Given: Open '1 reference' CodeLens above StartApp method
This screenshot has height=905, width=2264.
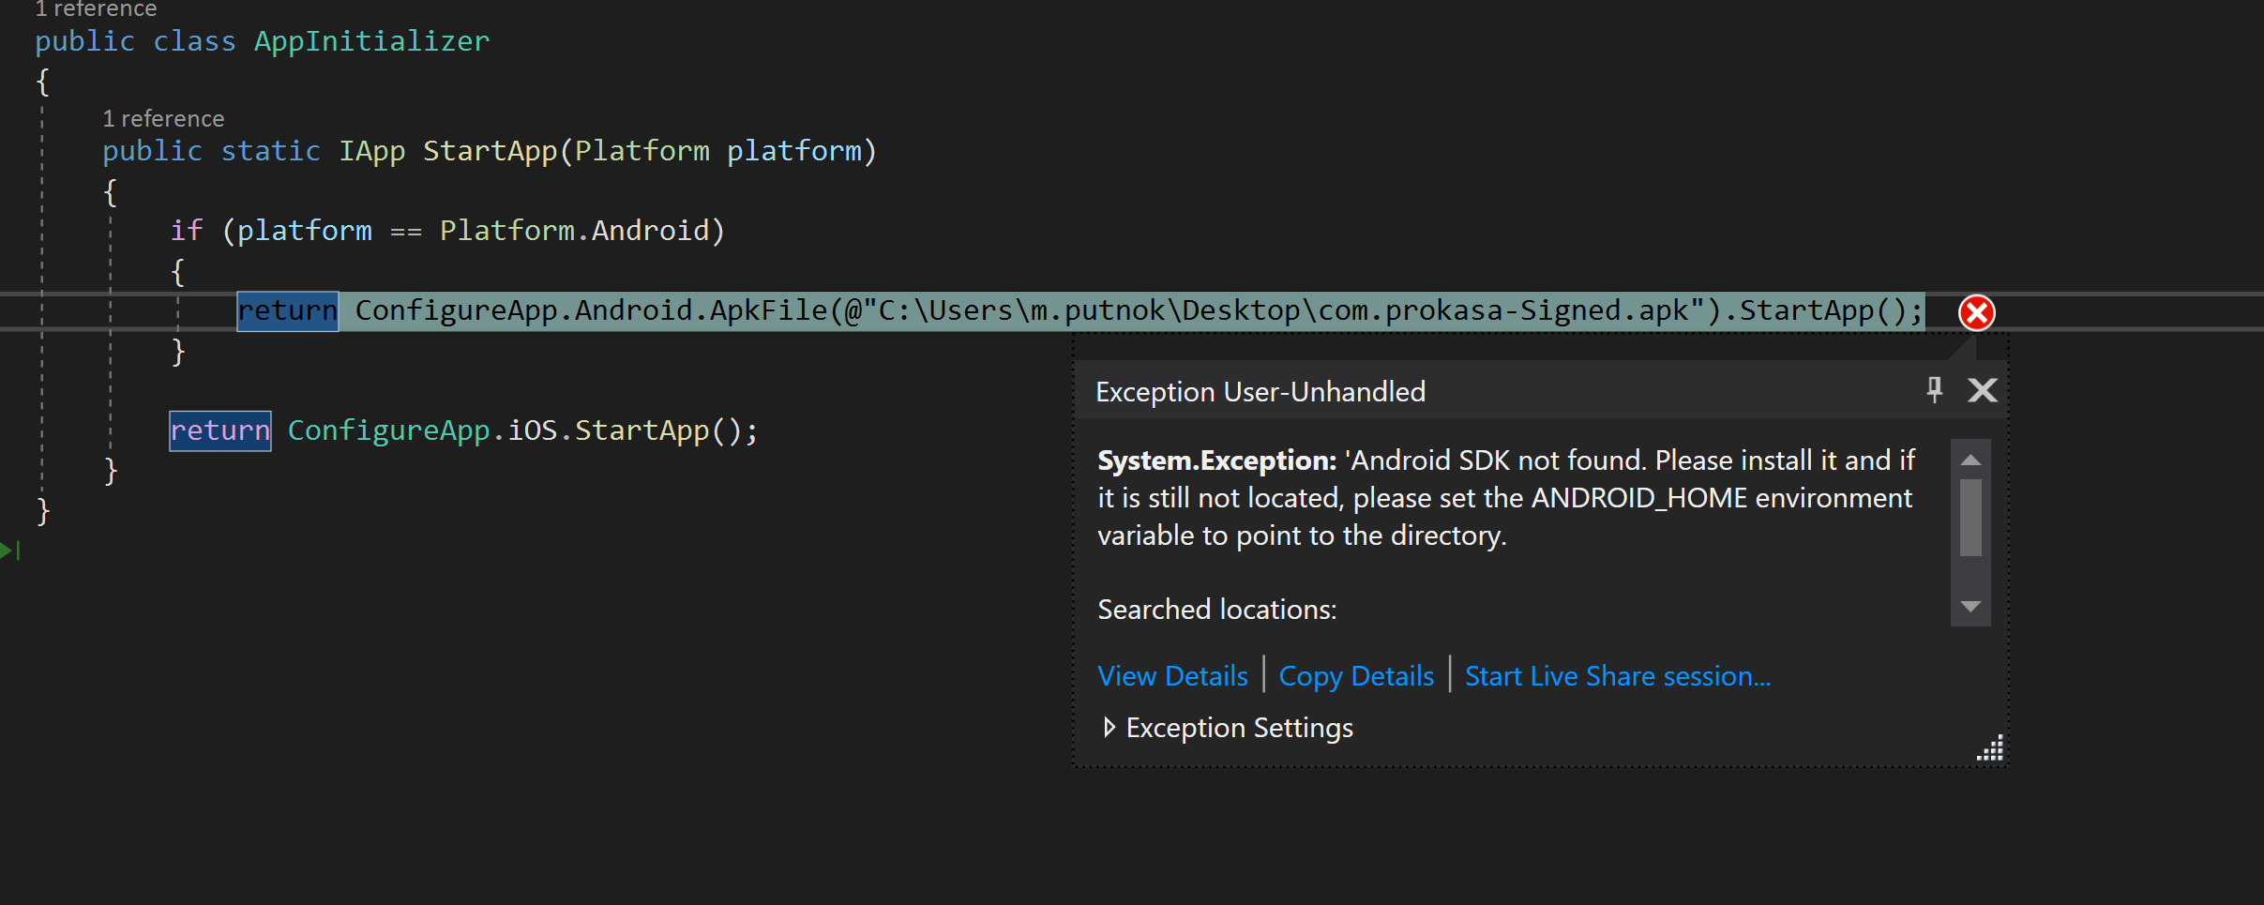Looking at the screenshot, I should (163, 119).
